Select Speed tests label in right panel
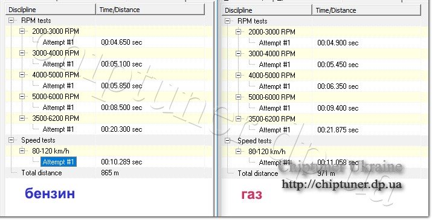432x220 pixels. pyautogui.click(x=254, y=141)
